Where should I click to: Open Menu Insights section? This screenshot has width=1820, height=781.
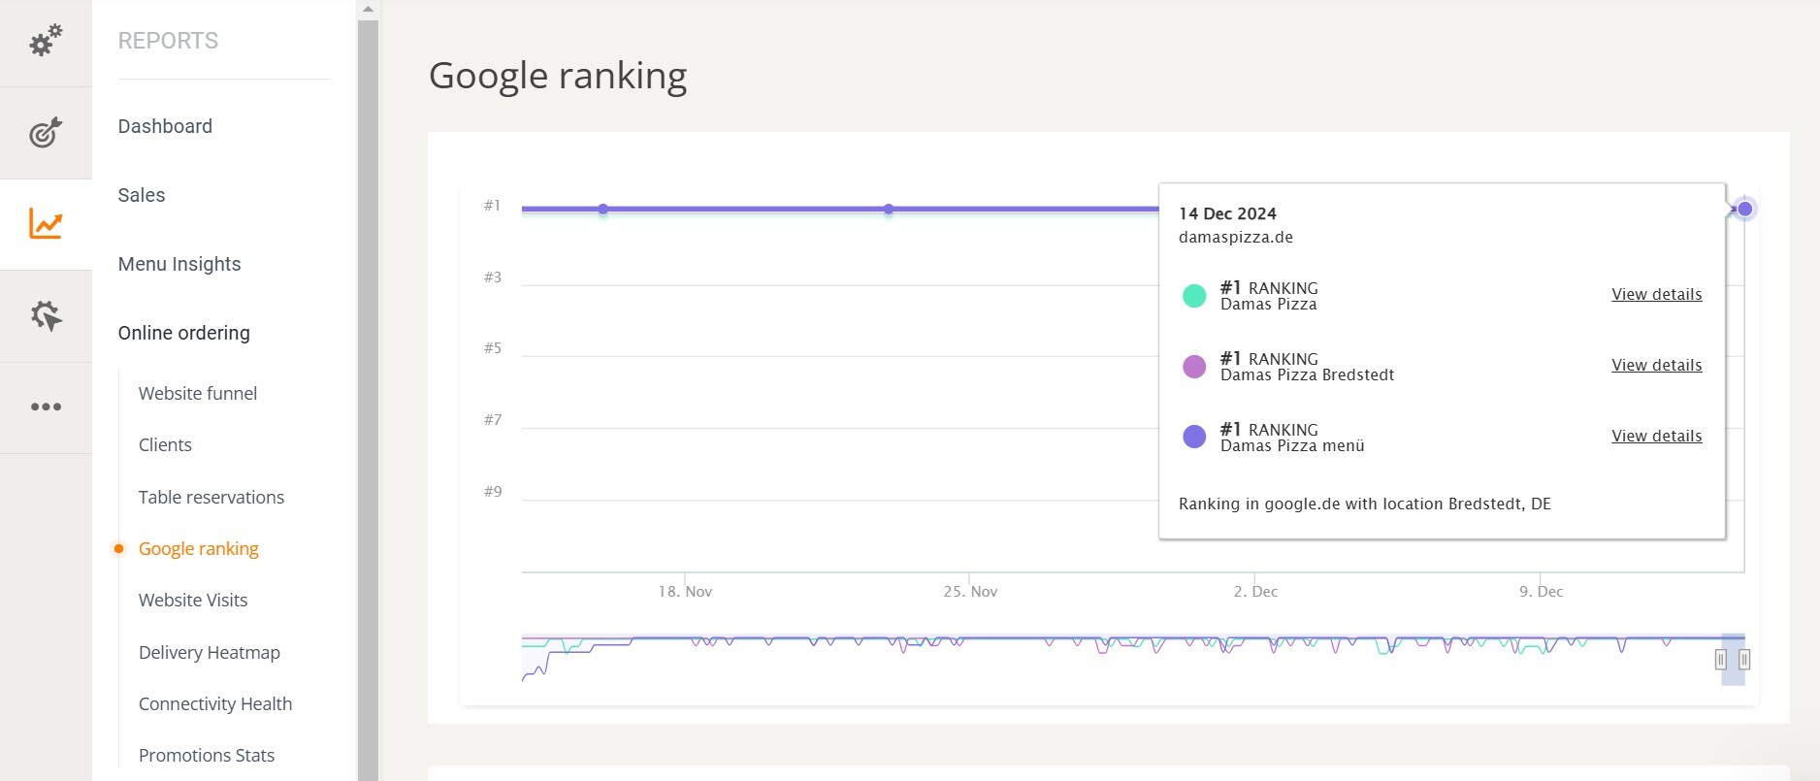point(179,264)
